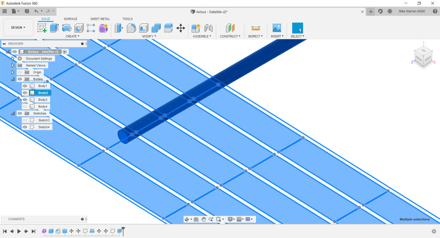Screen dimensions: 440x238
Task: Expand the Document Settings node
Action: tap(12, 59)
